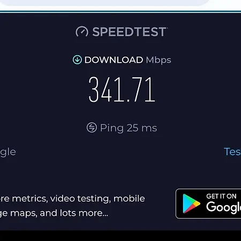
Task: Click the "ms" unit next to the ping value
Action: pos(149,128)
